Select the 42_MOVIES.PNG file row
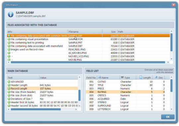The image size is (179, 126). pyautogui.click(x=89, y=53)
